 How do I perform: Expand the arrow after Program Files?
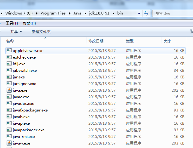[x=70, y=13]
